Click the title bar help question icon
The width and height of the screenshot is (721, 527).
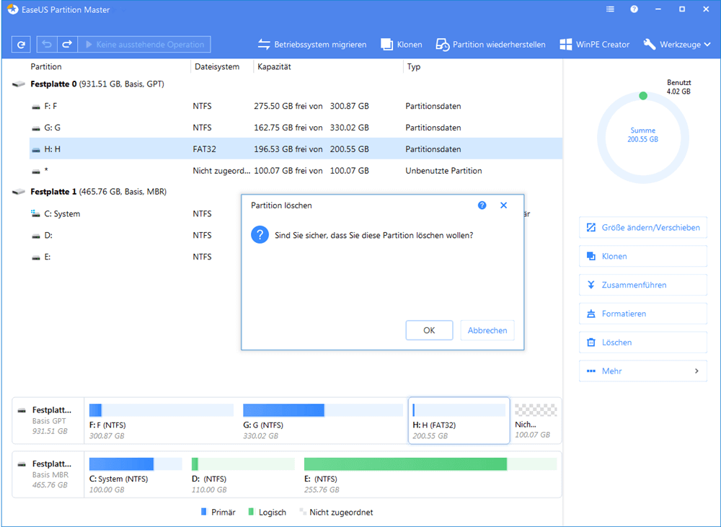click(634, 9)
